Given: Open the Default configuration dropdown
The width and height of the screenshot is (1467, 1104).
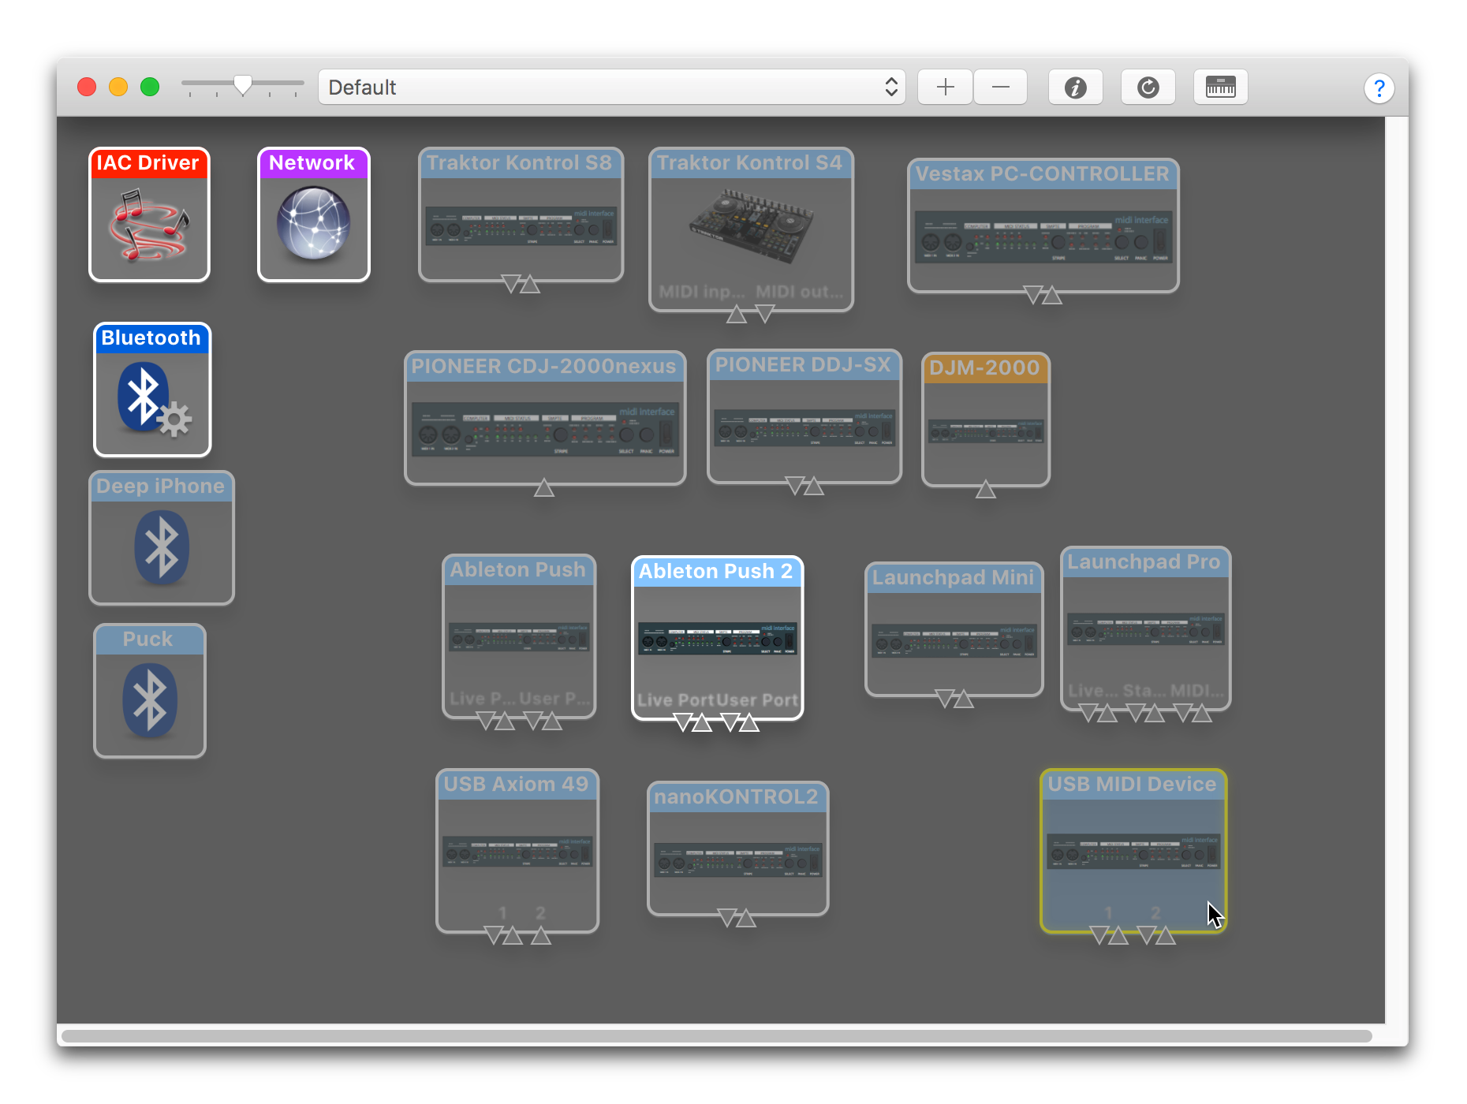Looking at the screenshot, I should (611, 87).
